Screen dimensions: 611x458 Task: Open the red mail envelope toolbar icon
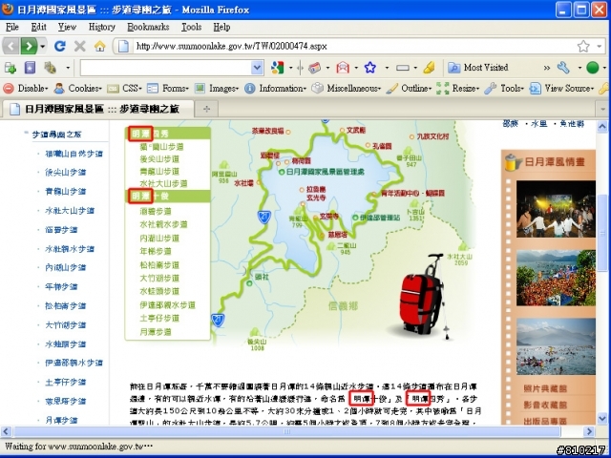coord(343,68)
